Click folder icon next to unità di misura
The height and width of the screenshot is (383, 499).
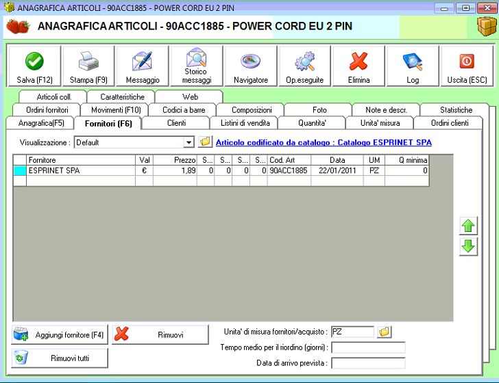pos(384,332)
